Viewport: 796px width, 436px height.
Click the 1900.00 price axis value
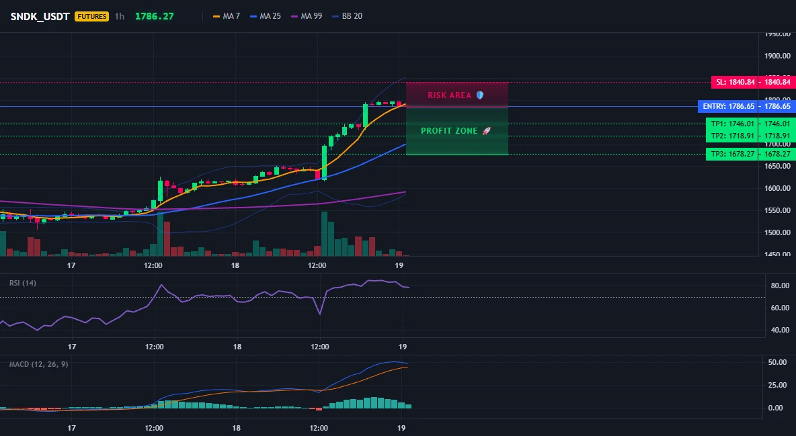[x=777, y=56]
